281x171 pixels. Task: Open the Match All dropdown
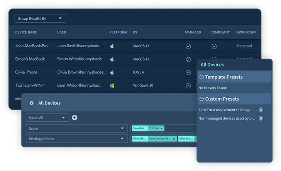pos(47,117)
